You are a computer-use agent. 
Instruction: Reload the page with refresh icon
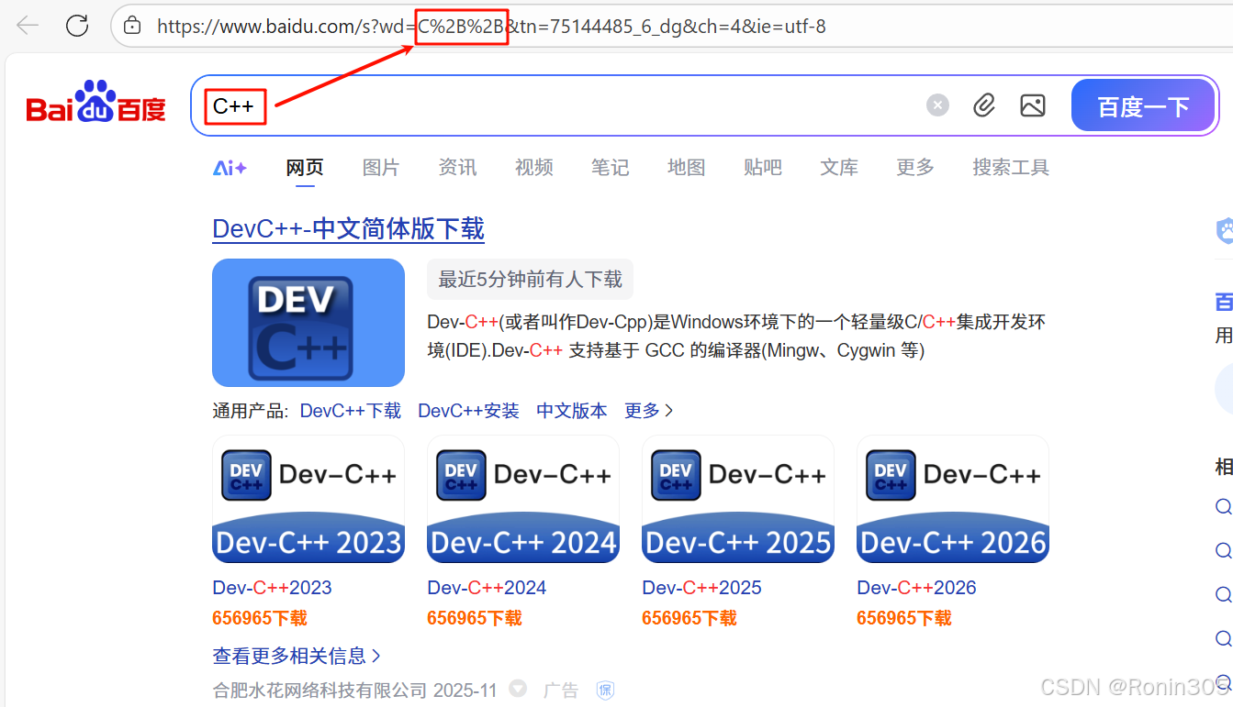point(77,26)
